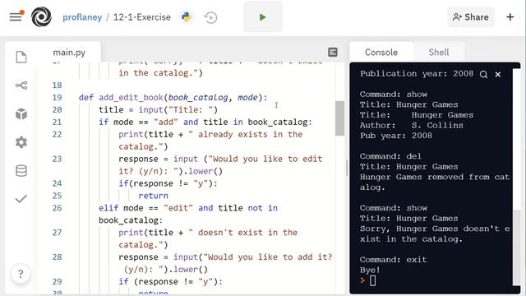
Task: Click 'elif mode == "edit"' code line
Action: (x=188, y=214)
